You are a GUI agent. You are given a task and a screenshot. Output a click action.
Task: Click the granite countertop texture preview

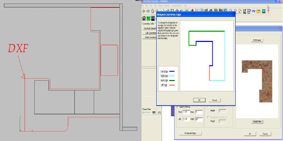click(257, 81)
